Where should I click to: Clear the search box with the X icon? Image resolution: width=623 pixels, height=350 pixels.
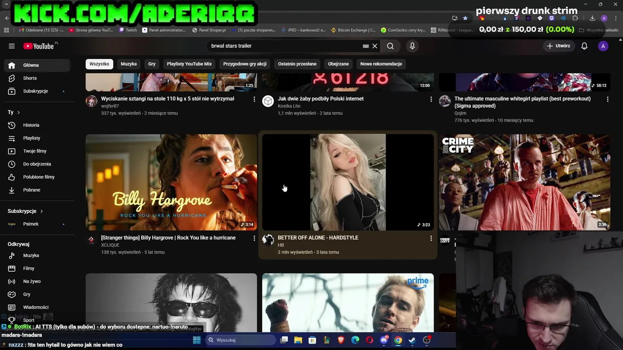pyautogui.click(x=375, y=46)
